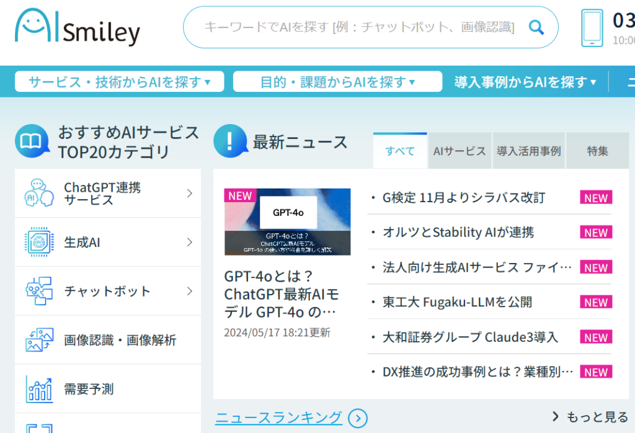Expand チャットボット row chevron
The height and width of the screenshot is (433, 635).
(190, 291)
